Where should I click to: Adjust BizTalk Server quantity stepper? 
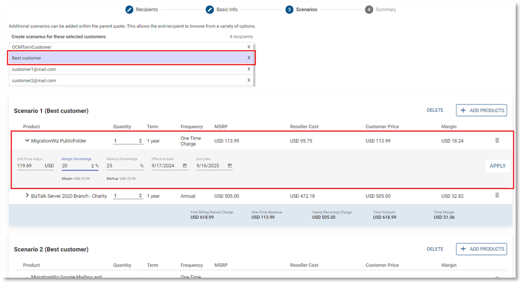[140, 196]
